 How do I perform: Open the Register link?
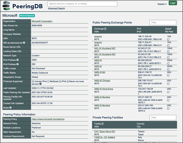(161, 4)
